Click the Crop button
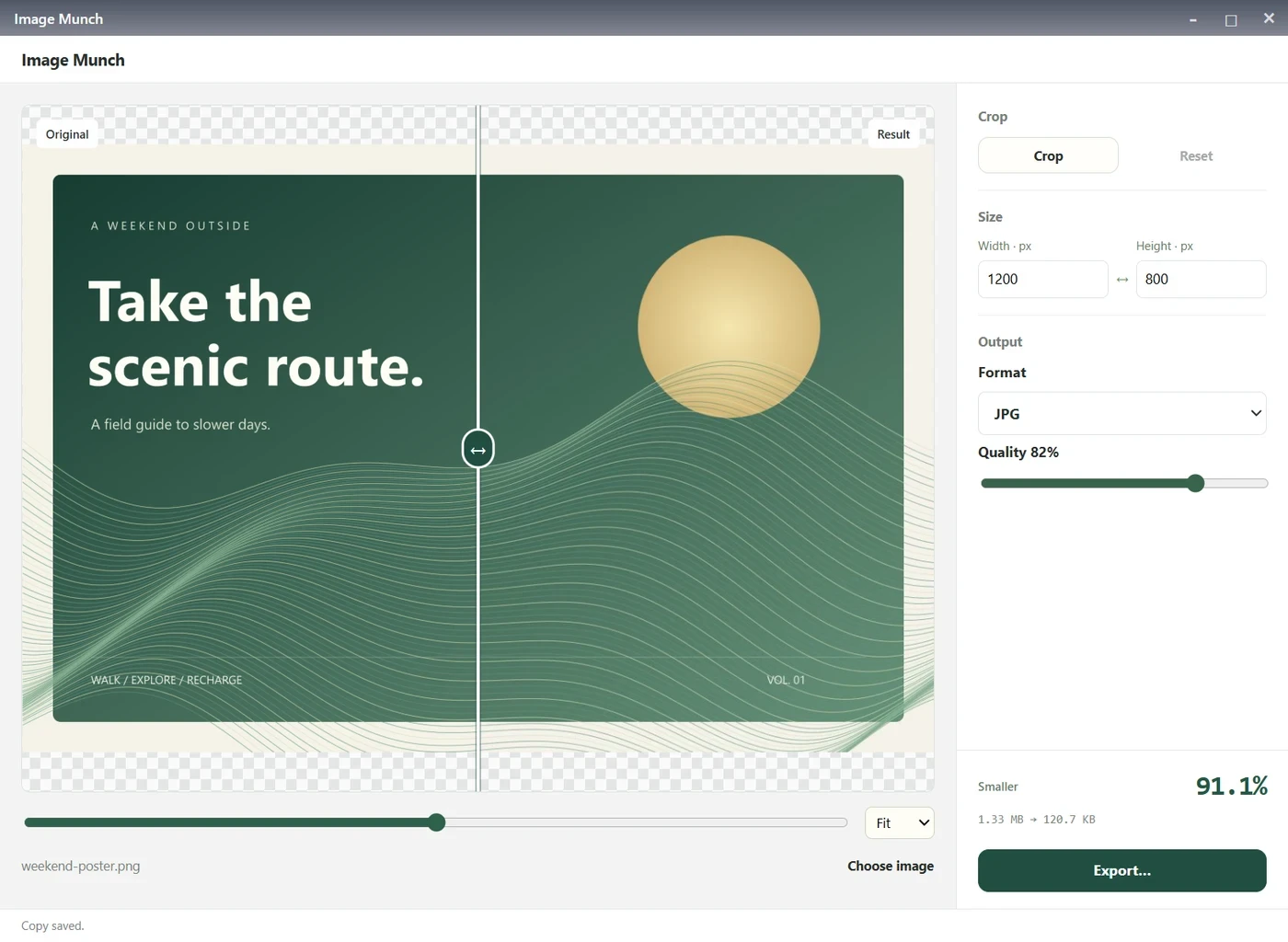 1048,155
